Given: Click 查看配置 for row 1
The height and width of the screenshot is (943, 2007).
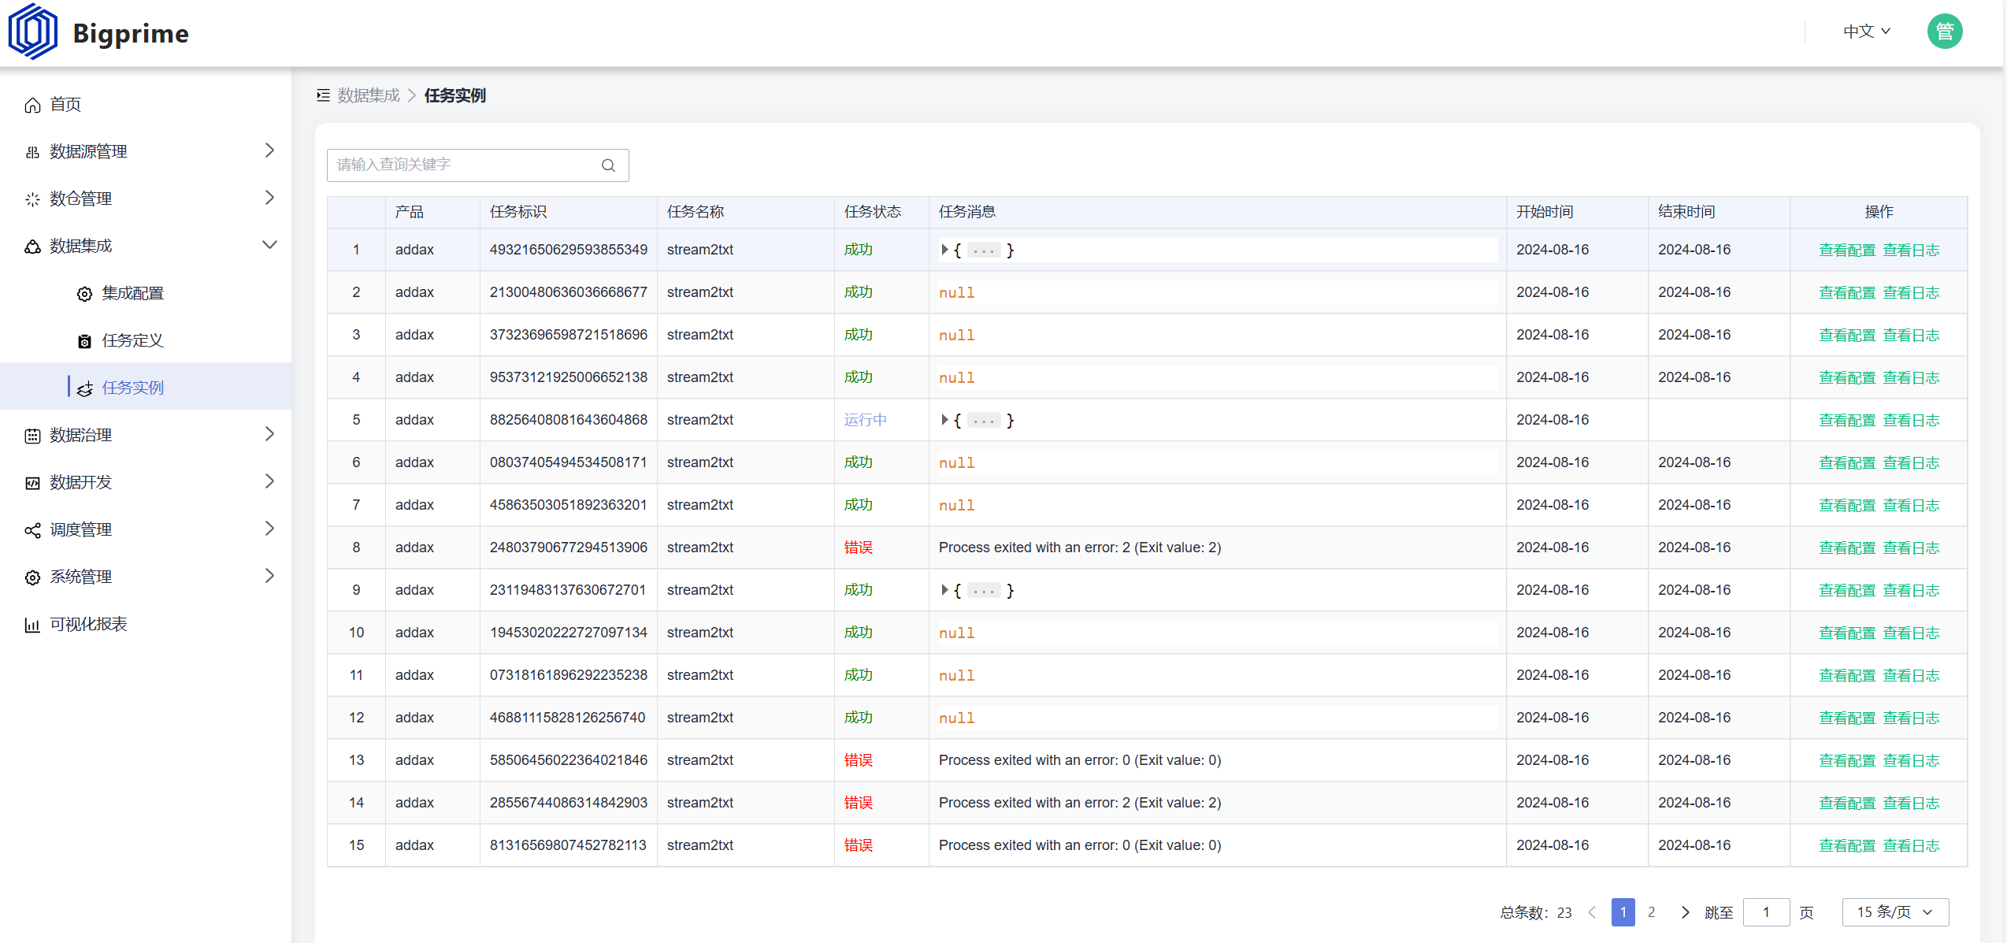Looking at the screenshot, I should click(x=1847, y=251).
